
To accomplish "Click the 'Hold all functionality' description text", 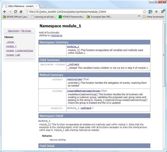I will coord(49,32).
